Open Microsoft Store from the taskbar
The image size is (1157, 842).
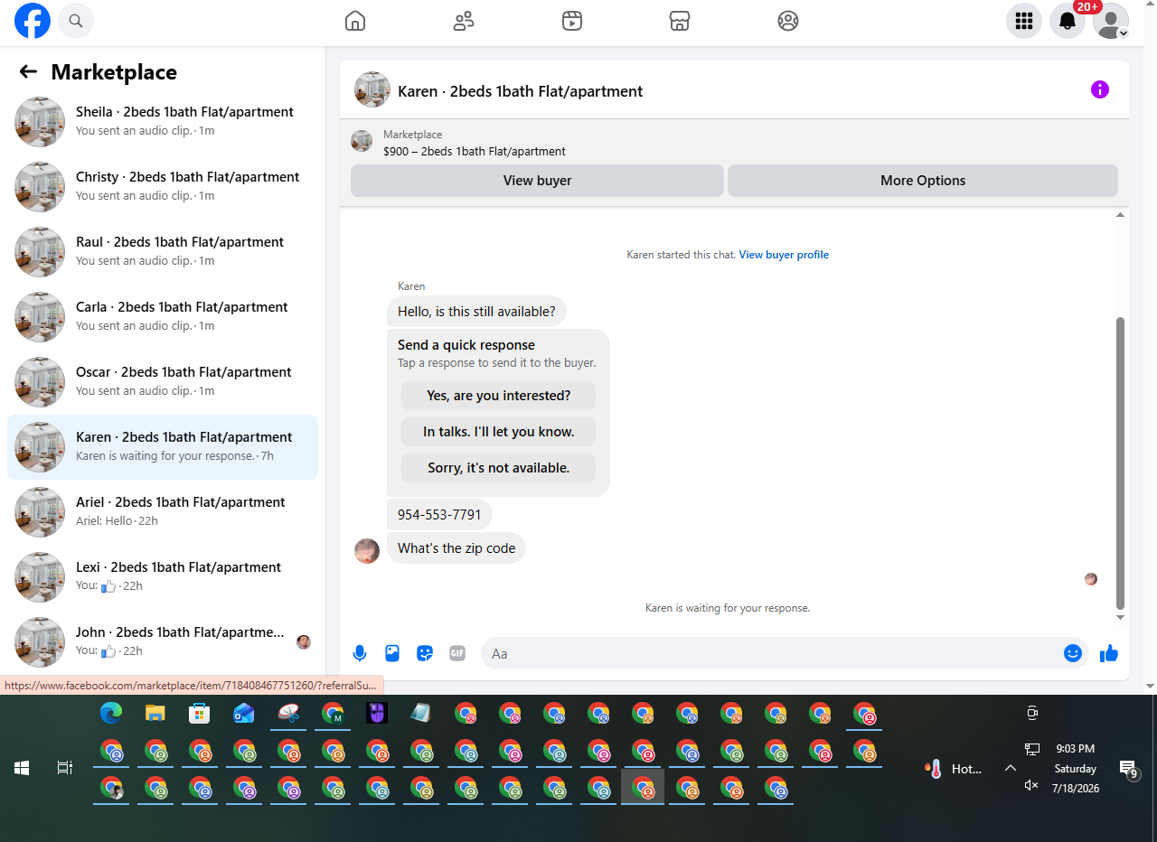[x=200, y=714]
